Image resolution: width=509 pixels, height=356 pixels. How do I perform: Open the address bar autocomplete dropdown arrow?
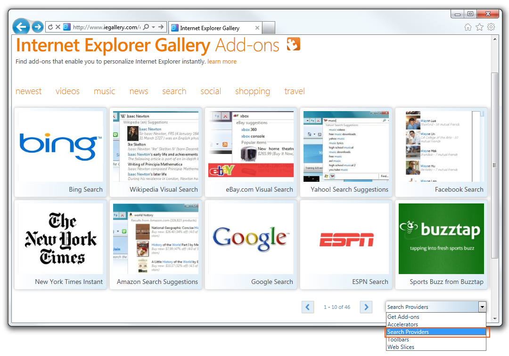click(153, 27)
